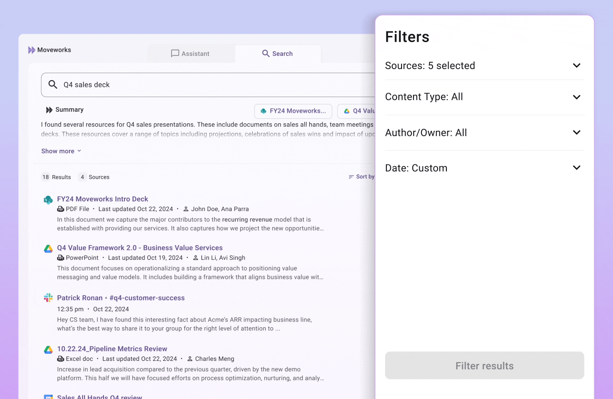The height and width of the screenshot is (399, 613).
Task: Expand the Date: Custom filter
Action: 576,168
